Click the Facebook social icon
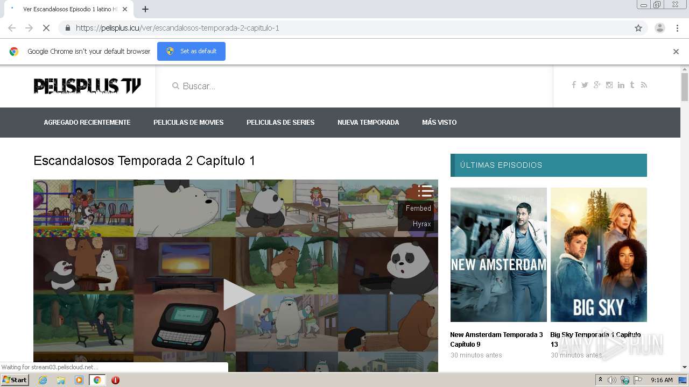689x387 pixels. pyautogui.click(x=574, y=85)
